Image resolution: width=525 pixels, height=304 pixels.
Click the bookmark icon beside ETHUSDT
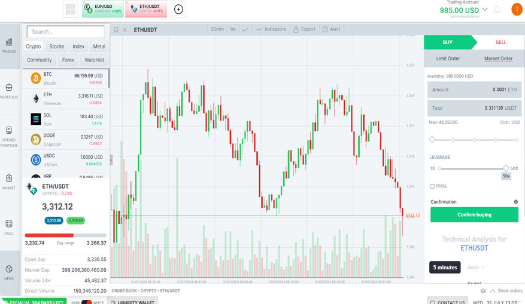[x=116, y=29]
